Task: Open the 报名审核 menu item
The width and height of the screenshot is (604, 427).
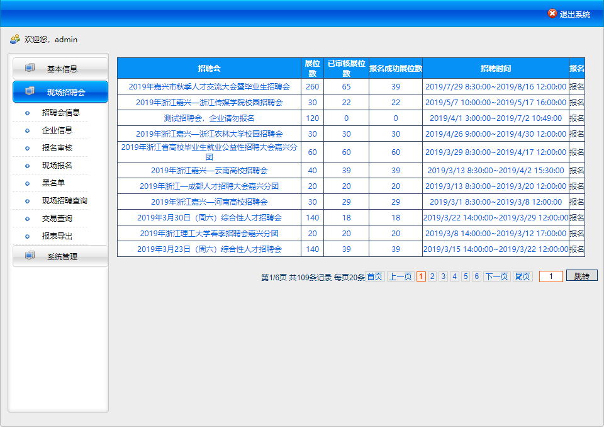Action: (x=57, y=148)
